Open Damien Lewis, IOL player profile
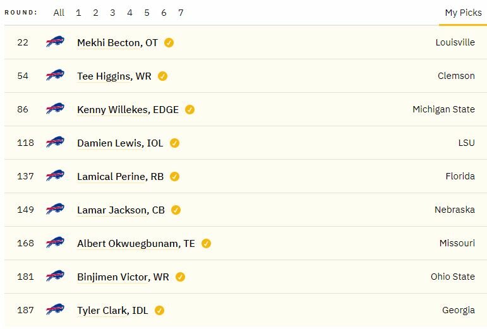 (x=120, y=143)
